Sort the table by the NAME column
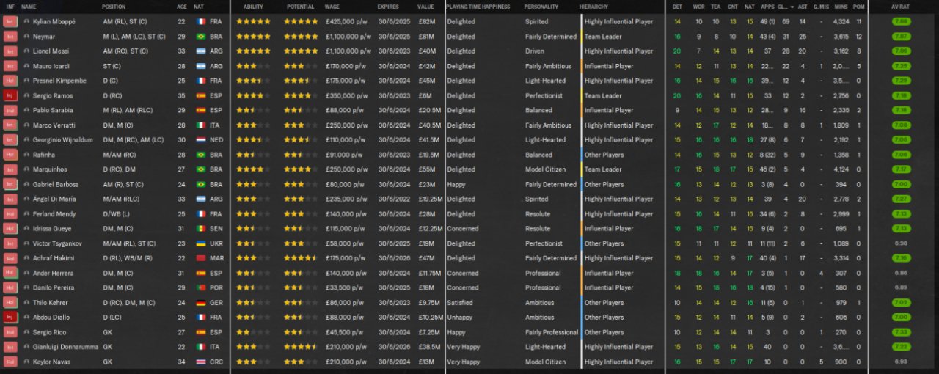The width and height of the screenshot is (939, 374). click(29, 7)
